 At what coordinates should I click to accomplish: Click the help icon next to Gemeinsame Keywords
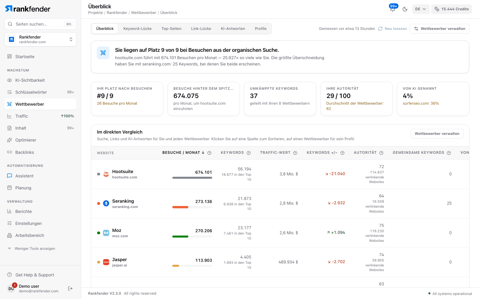449,153
